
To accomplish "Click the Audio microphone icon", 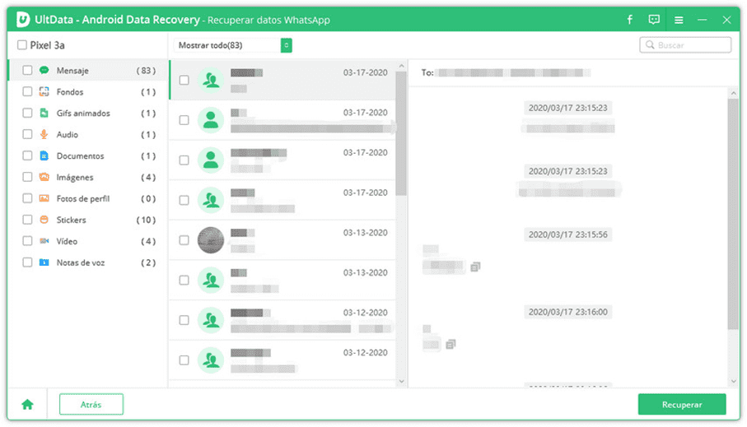I will pos(44,134).
